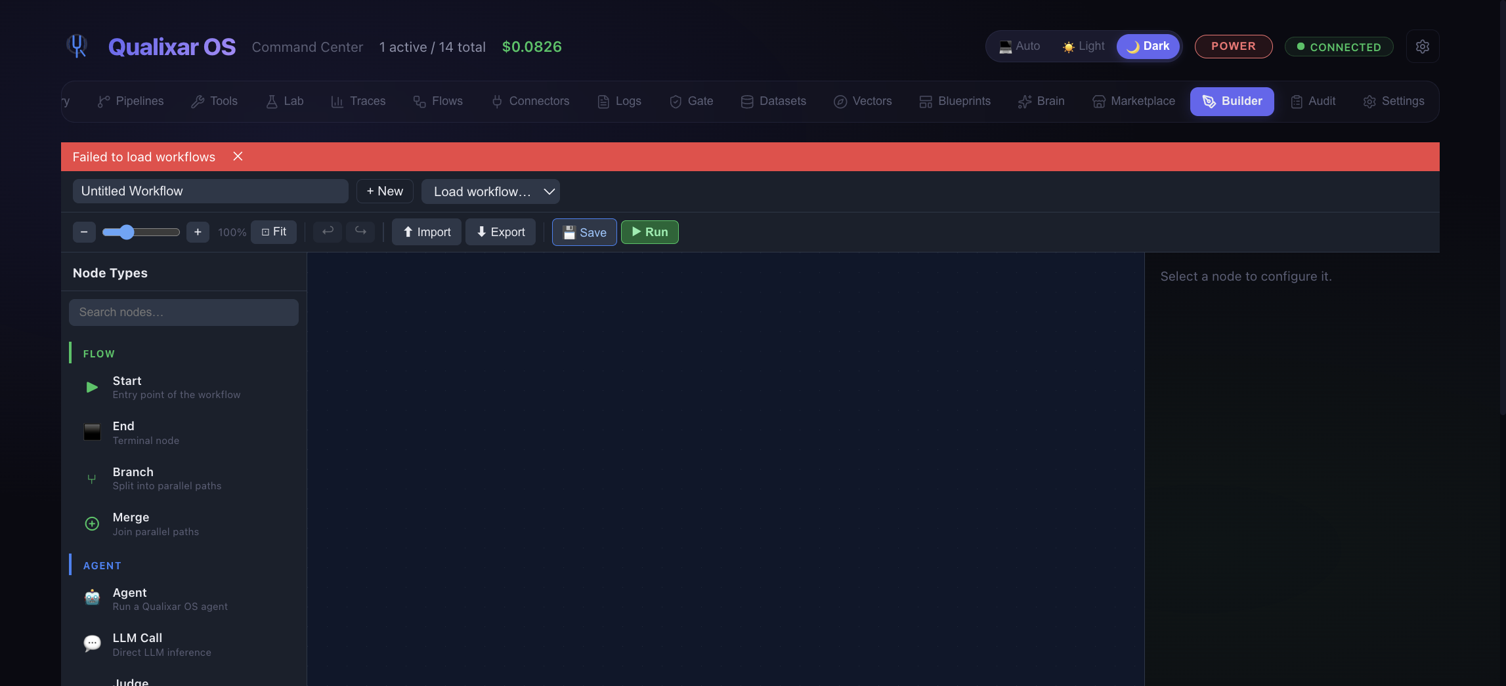Image resolution: width=1506 pixels, height=686 pixels.
Task: Create a new workflow with + New
Action: point(385,191)
